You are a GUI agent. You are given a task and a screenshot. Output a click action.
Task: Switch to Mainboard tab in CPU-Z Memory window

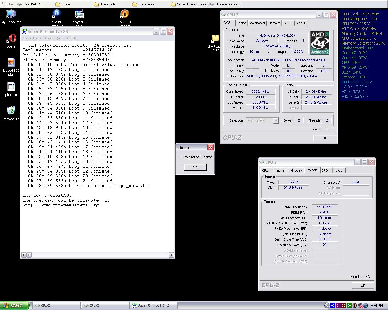click(295, 170)
